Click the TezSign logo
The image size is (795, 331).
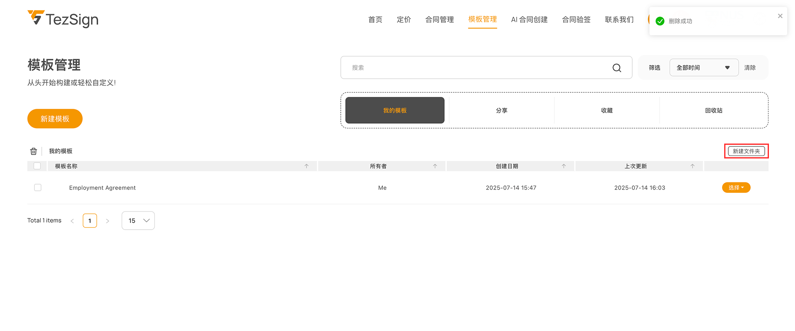click(63, 19)
